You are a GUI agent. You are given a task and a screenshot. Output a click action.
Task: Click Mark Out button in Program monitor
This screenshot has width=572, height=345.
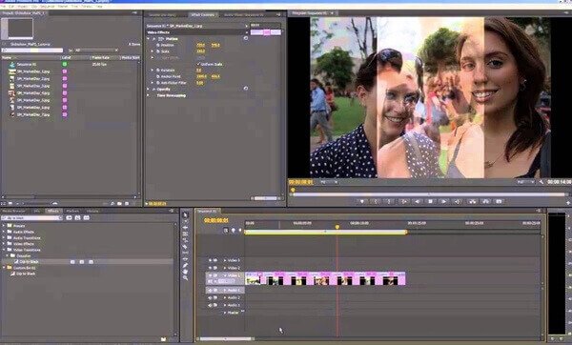pos(389,201)
